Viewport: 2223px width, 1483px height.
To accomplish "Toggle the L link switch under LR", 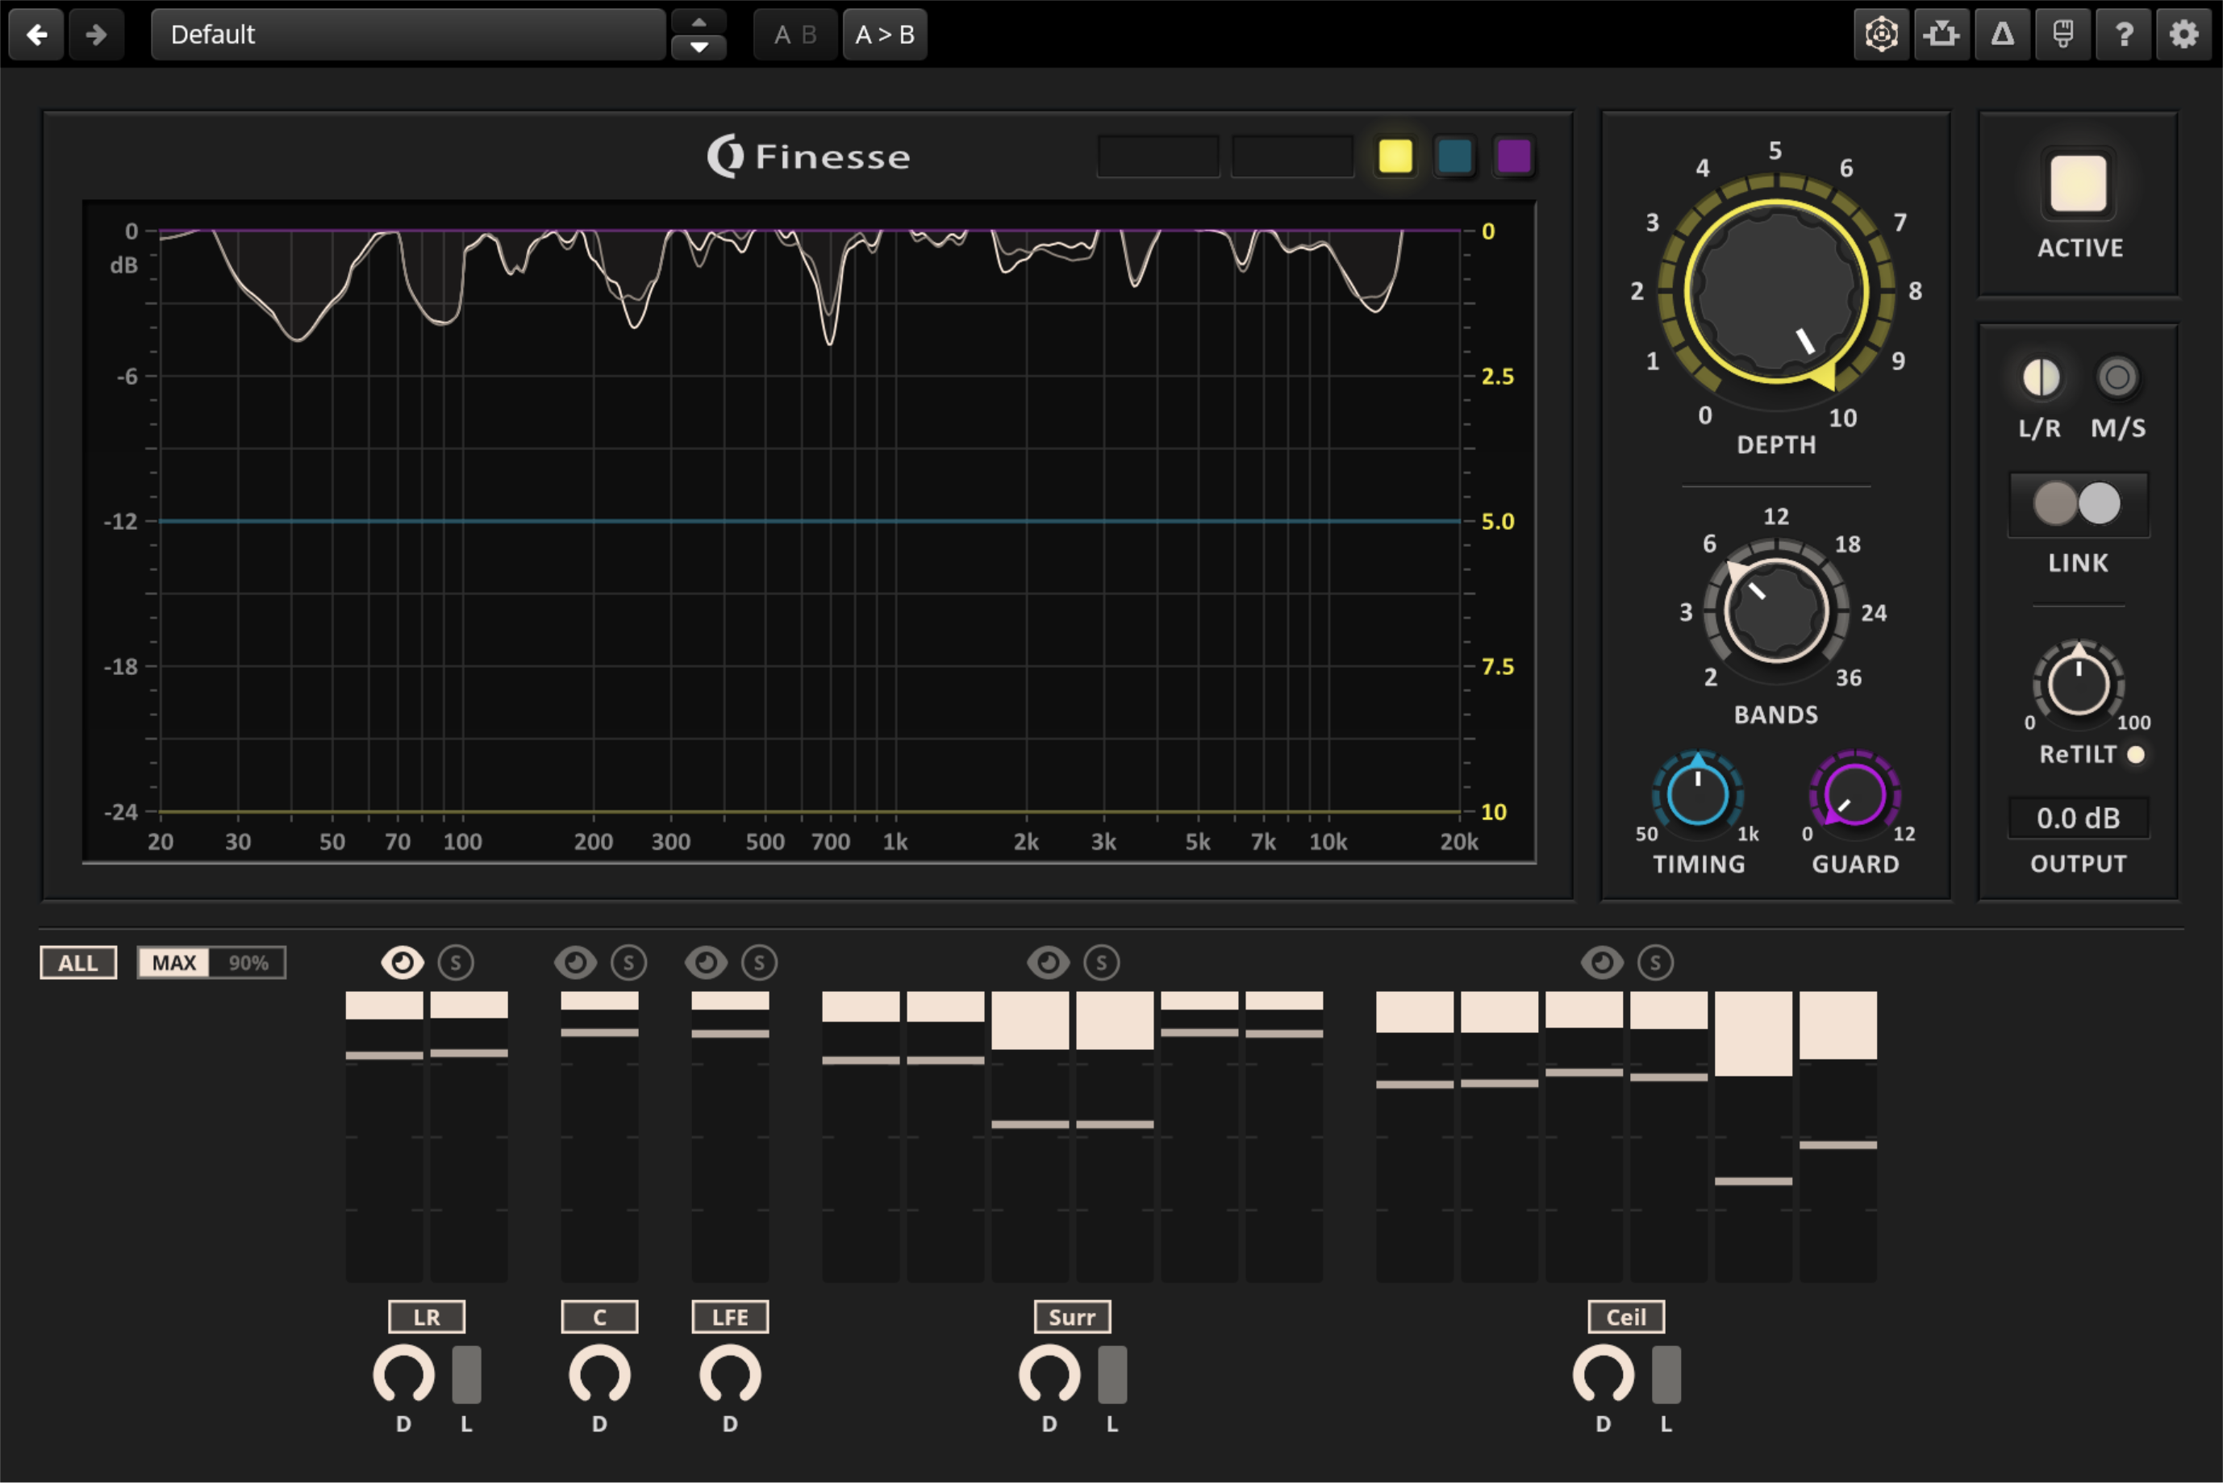I will (466, 1374).
